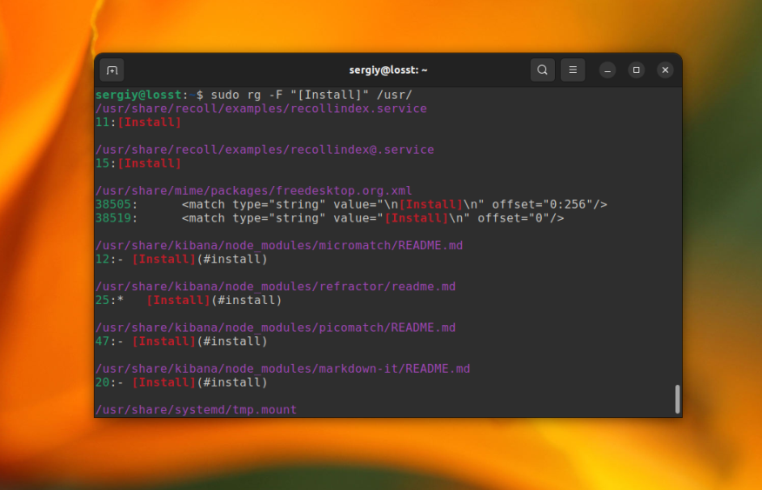
Task: Click the search magnifier icon in the header
Action: (543, 70)
